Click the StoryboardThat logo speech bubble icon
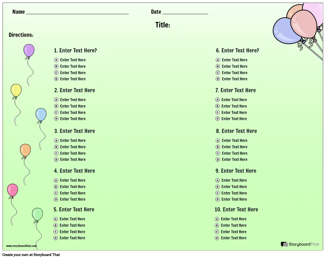 tap(284, 244)
